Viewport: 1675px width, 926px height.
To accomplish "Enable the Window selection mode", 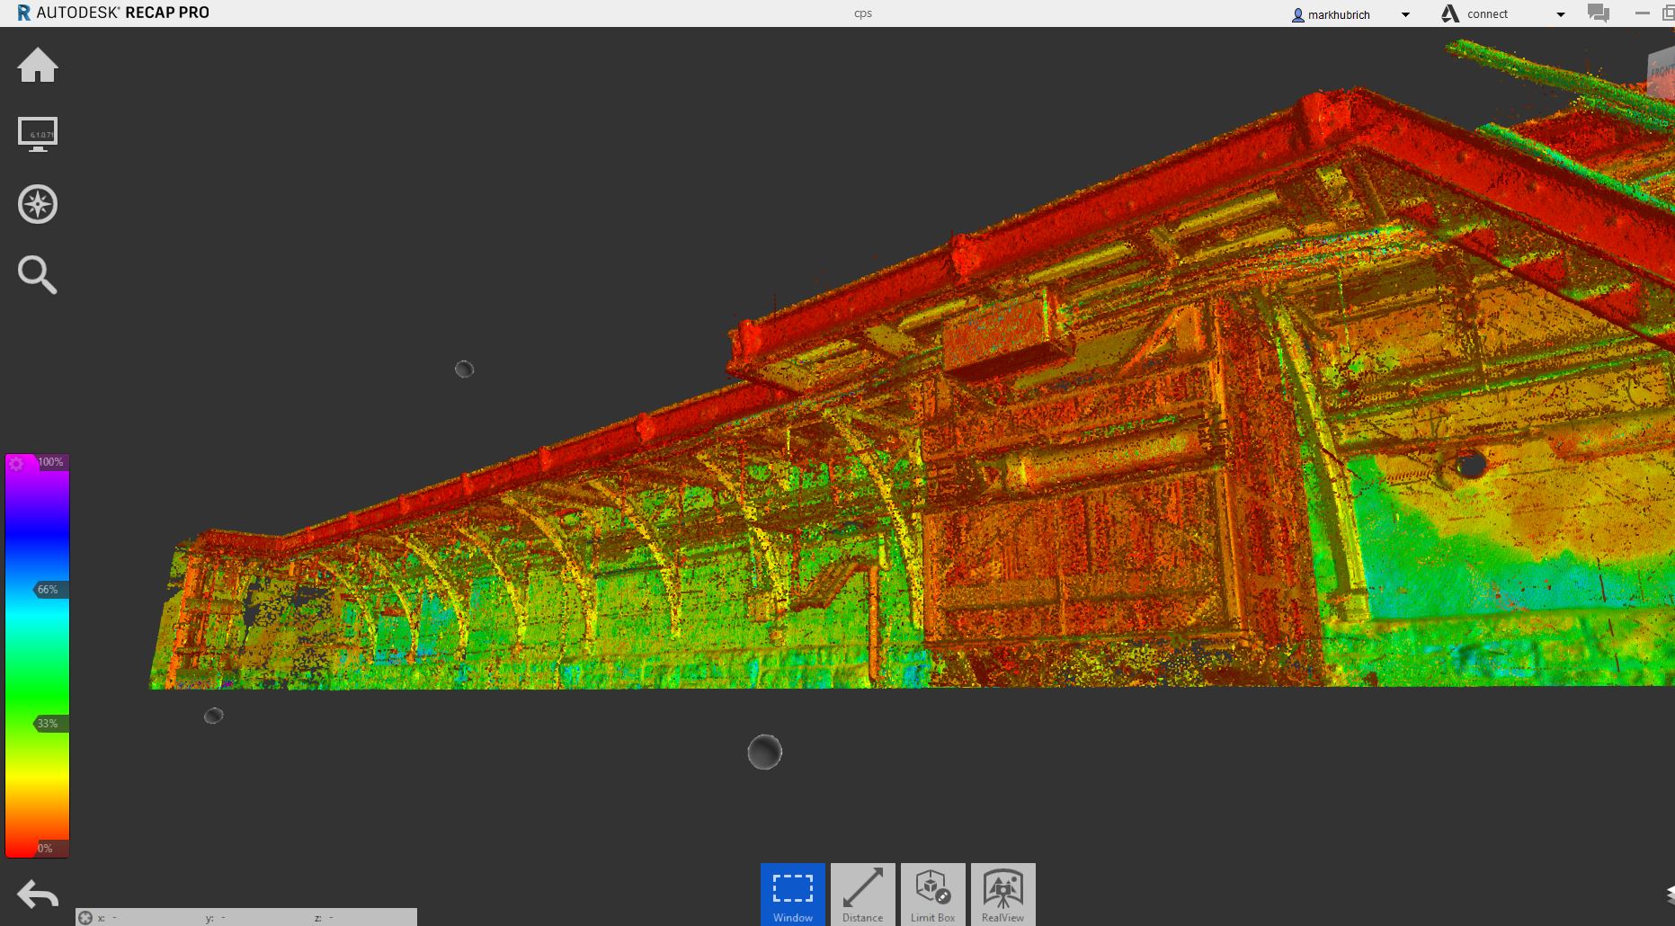I will [x=792, y=893].
